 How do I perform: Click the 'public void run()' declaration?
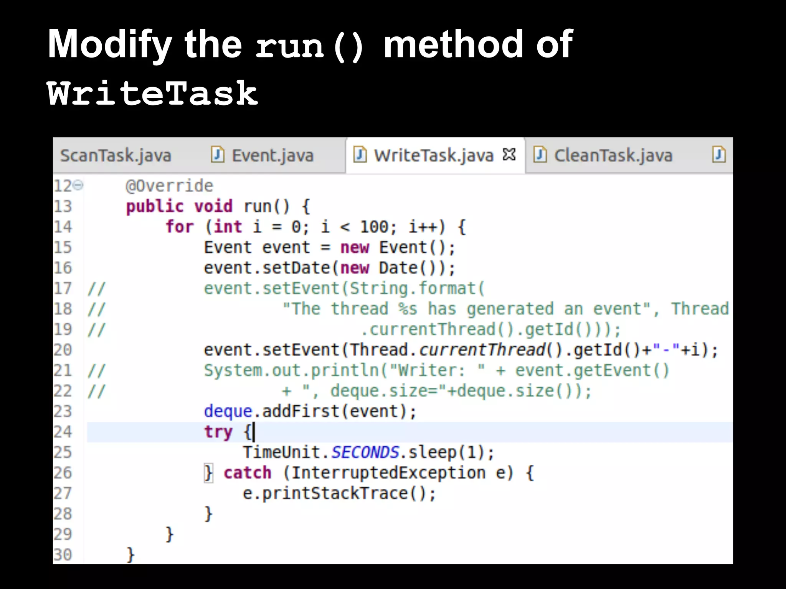[x=218, y=206]
